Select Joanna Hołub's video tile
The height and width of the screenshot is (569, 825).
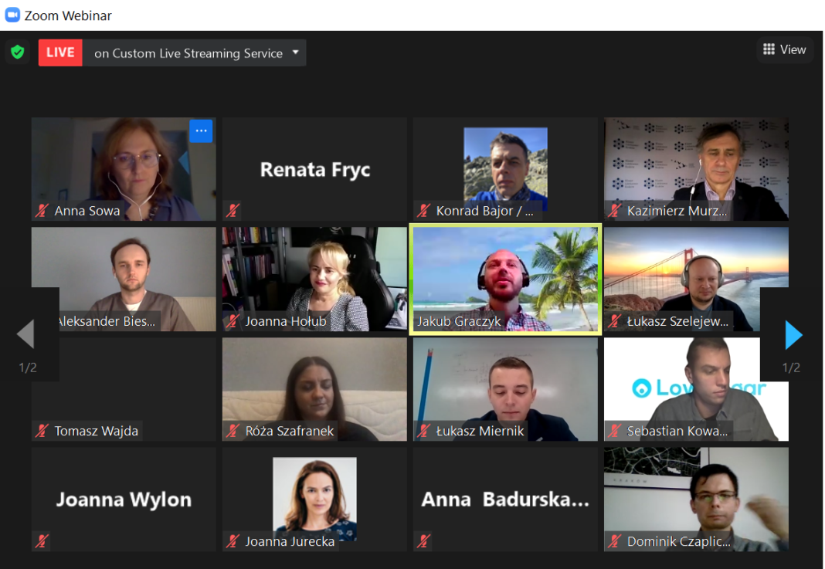[314, 279]
